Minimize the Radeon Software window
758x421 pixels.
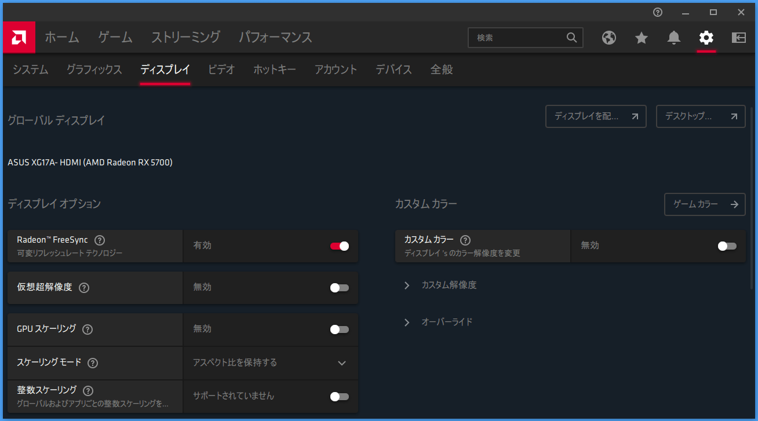click(686, 12)
